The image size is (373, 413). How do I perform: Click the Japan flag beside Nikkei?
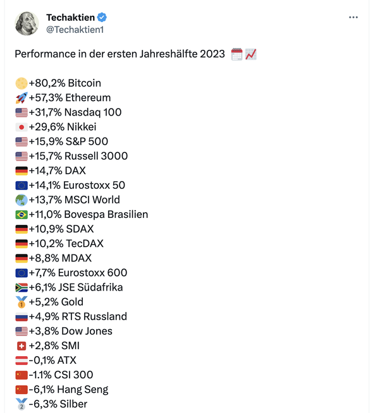pos(21,127)
